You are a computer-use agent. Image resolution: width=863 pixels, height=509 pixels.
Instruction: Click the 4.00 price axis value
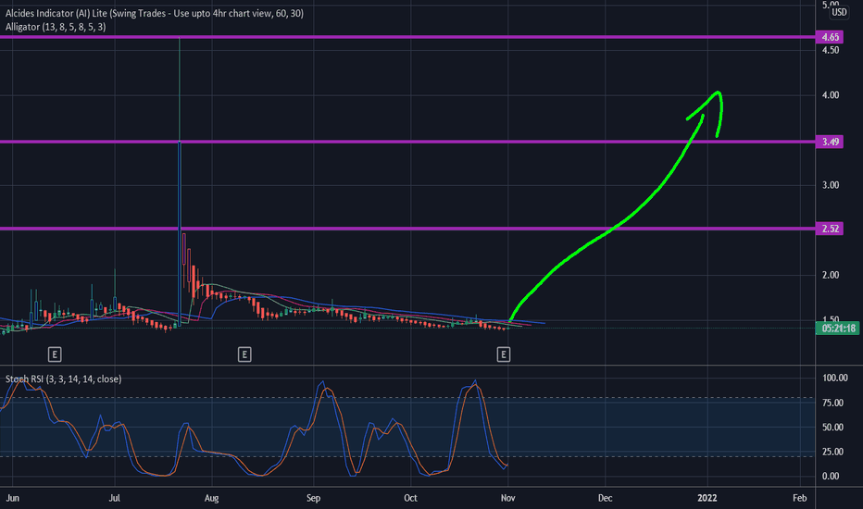pyautogui.click(x=831, y=95)
